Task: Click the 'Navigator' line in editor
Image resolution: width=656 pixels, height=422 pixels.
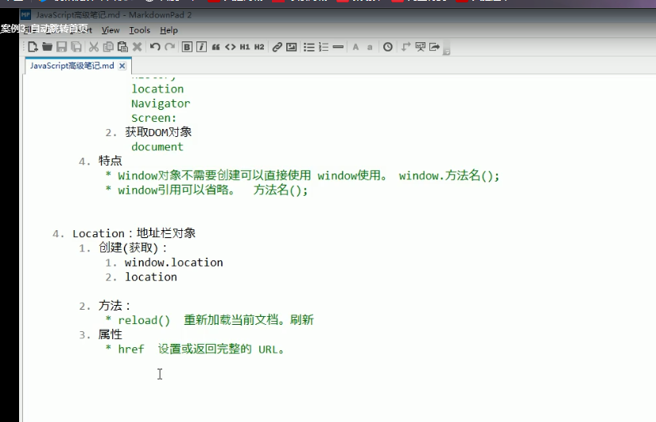Action: (161, 104)
